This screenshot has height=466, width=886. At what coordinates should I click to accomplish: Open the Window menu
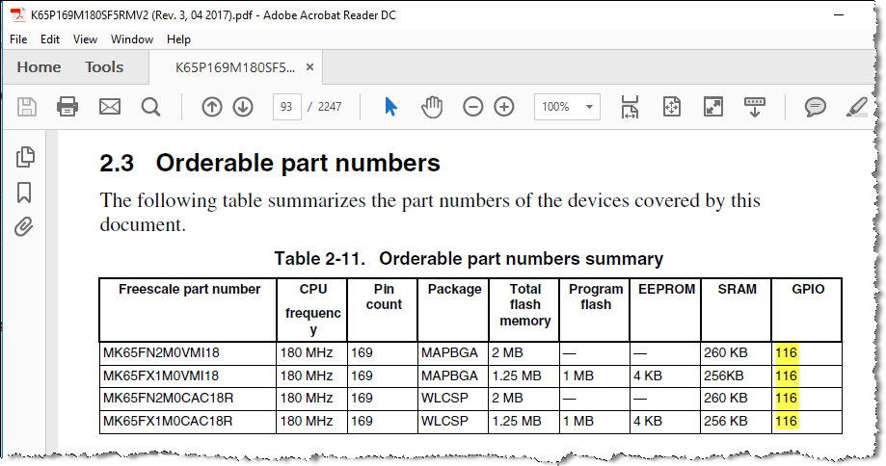coord(132,39)
